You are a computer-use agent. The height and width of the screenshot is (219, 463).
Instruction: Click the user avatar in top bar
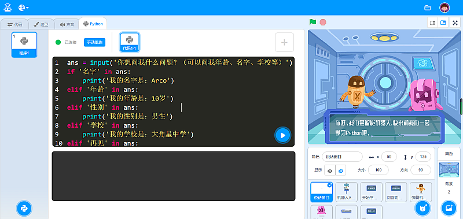(444, 8)
